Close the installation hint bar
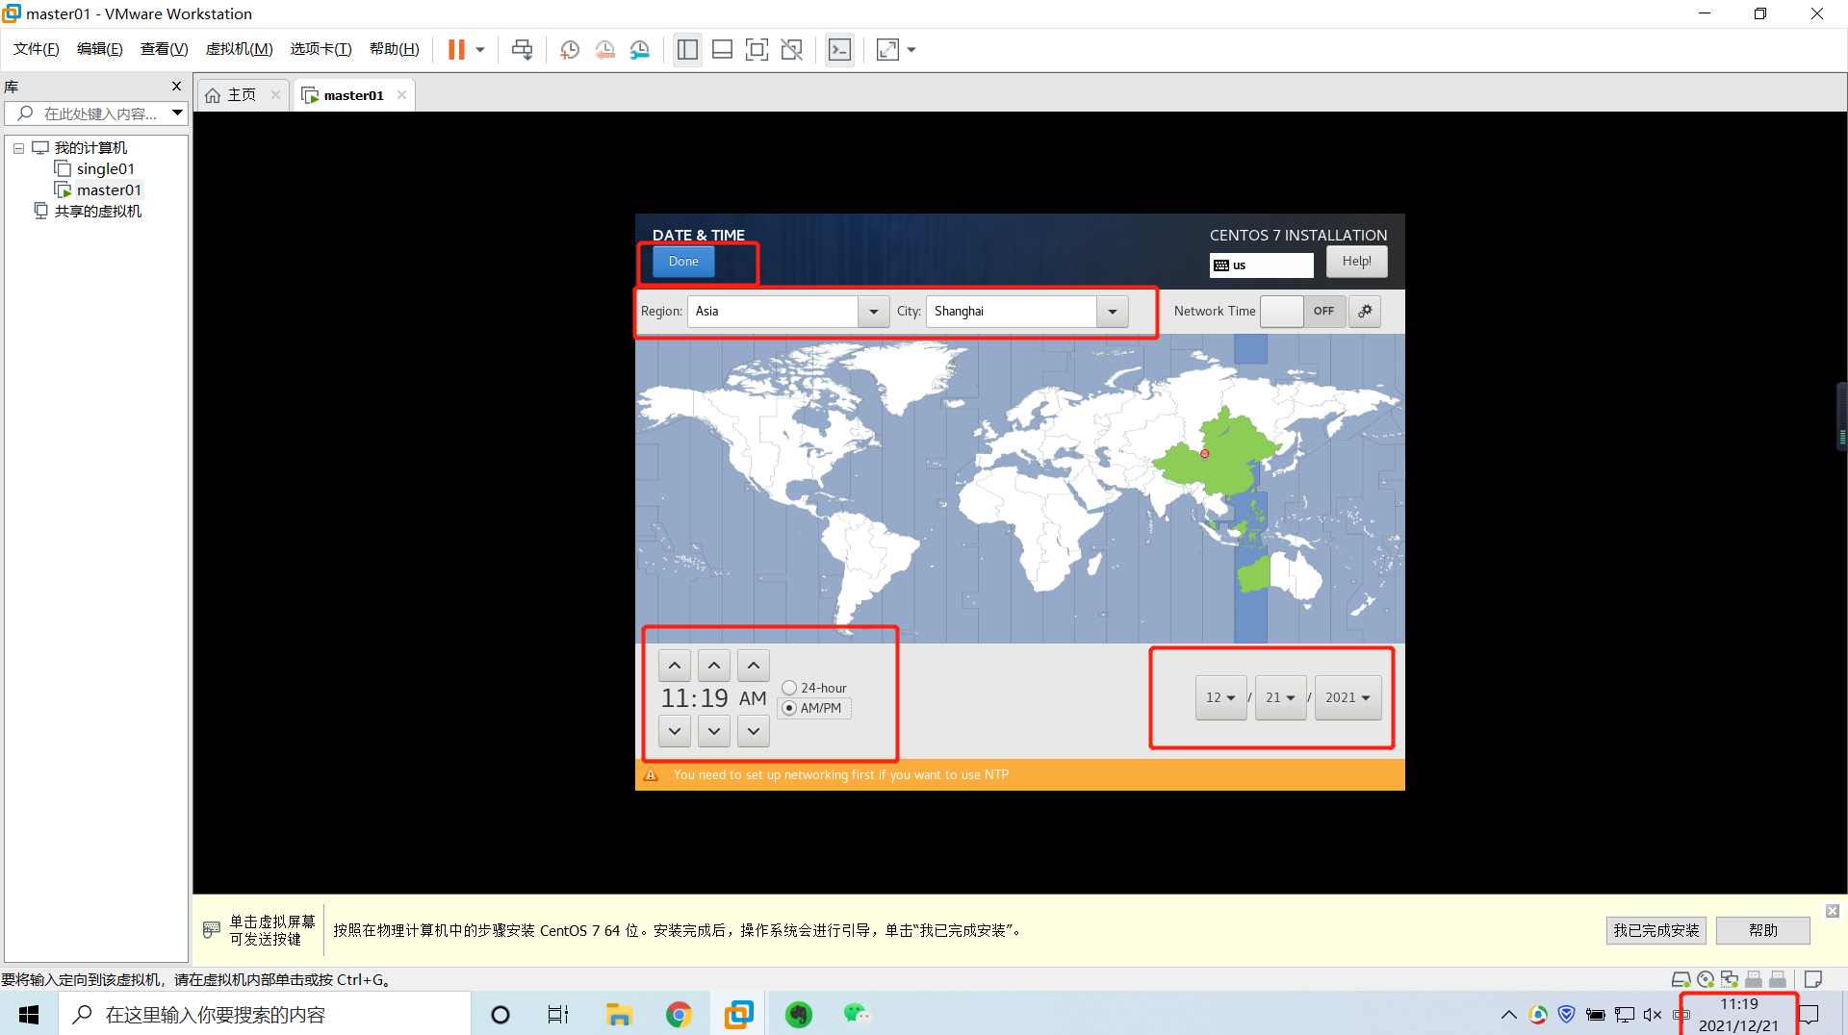 (x=1833, y=911)
